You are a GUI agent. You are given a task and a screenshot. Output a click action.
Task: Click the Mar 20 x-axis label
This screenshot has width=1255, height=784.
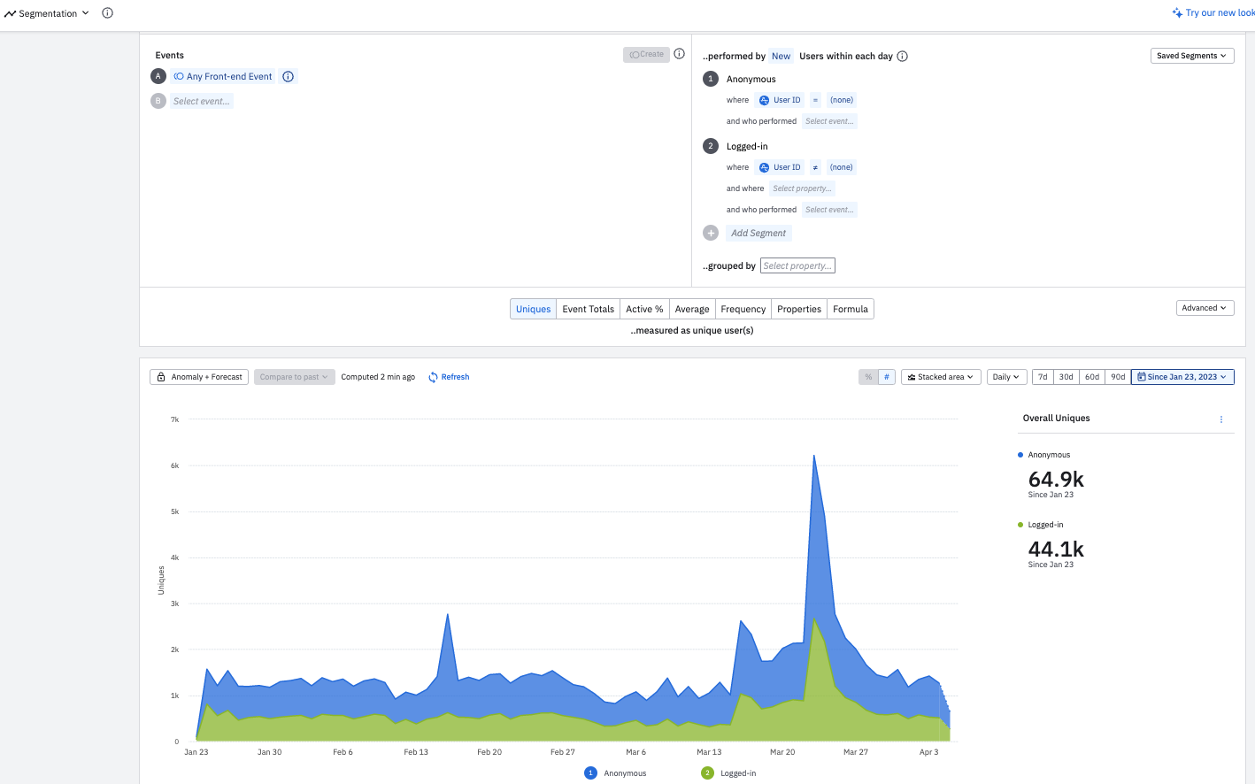[782, 752]
